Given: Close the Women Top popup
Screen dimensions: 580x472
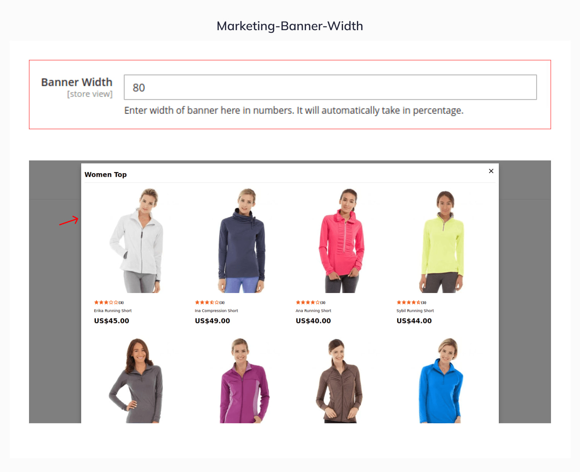Looking at the screenshot, I should point(491,171).
